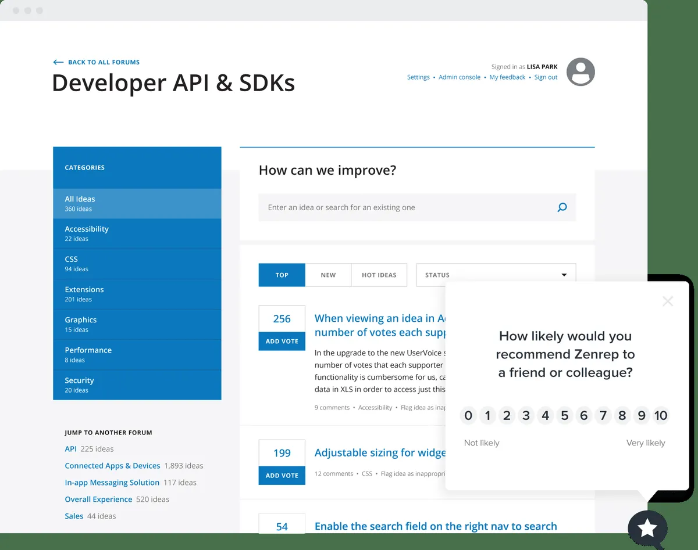Switch to the Hot Ideas tab

click(x=379, y=275)
